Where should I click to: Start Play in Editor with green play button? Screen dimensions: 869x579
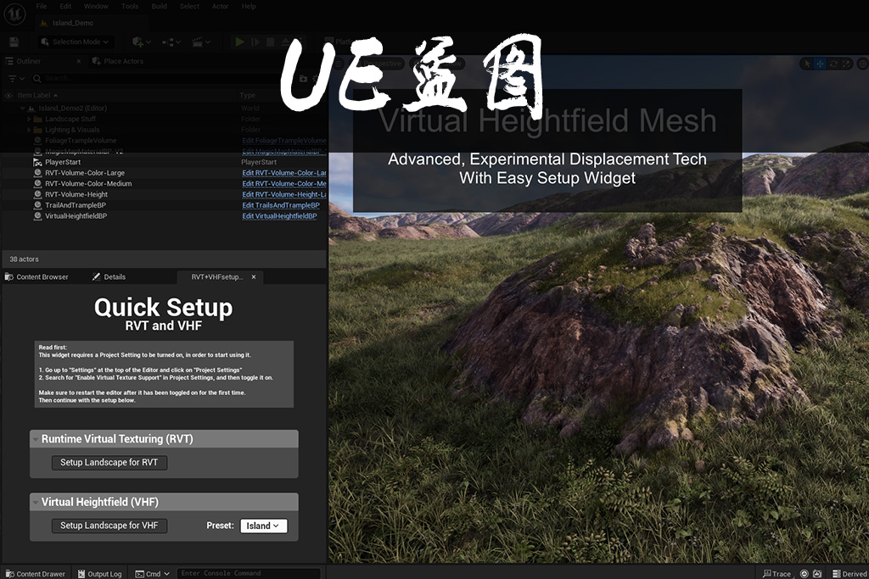(x=239, y=42)
